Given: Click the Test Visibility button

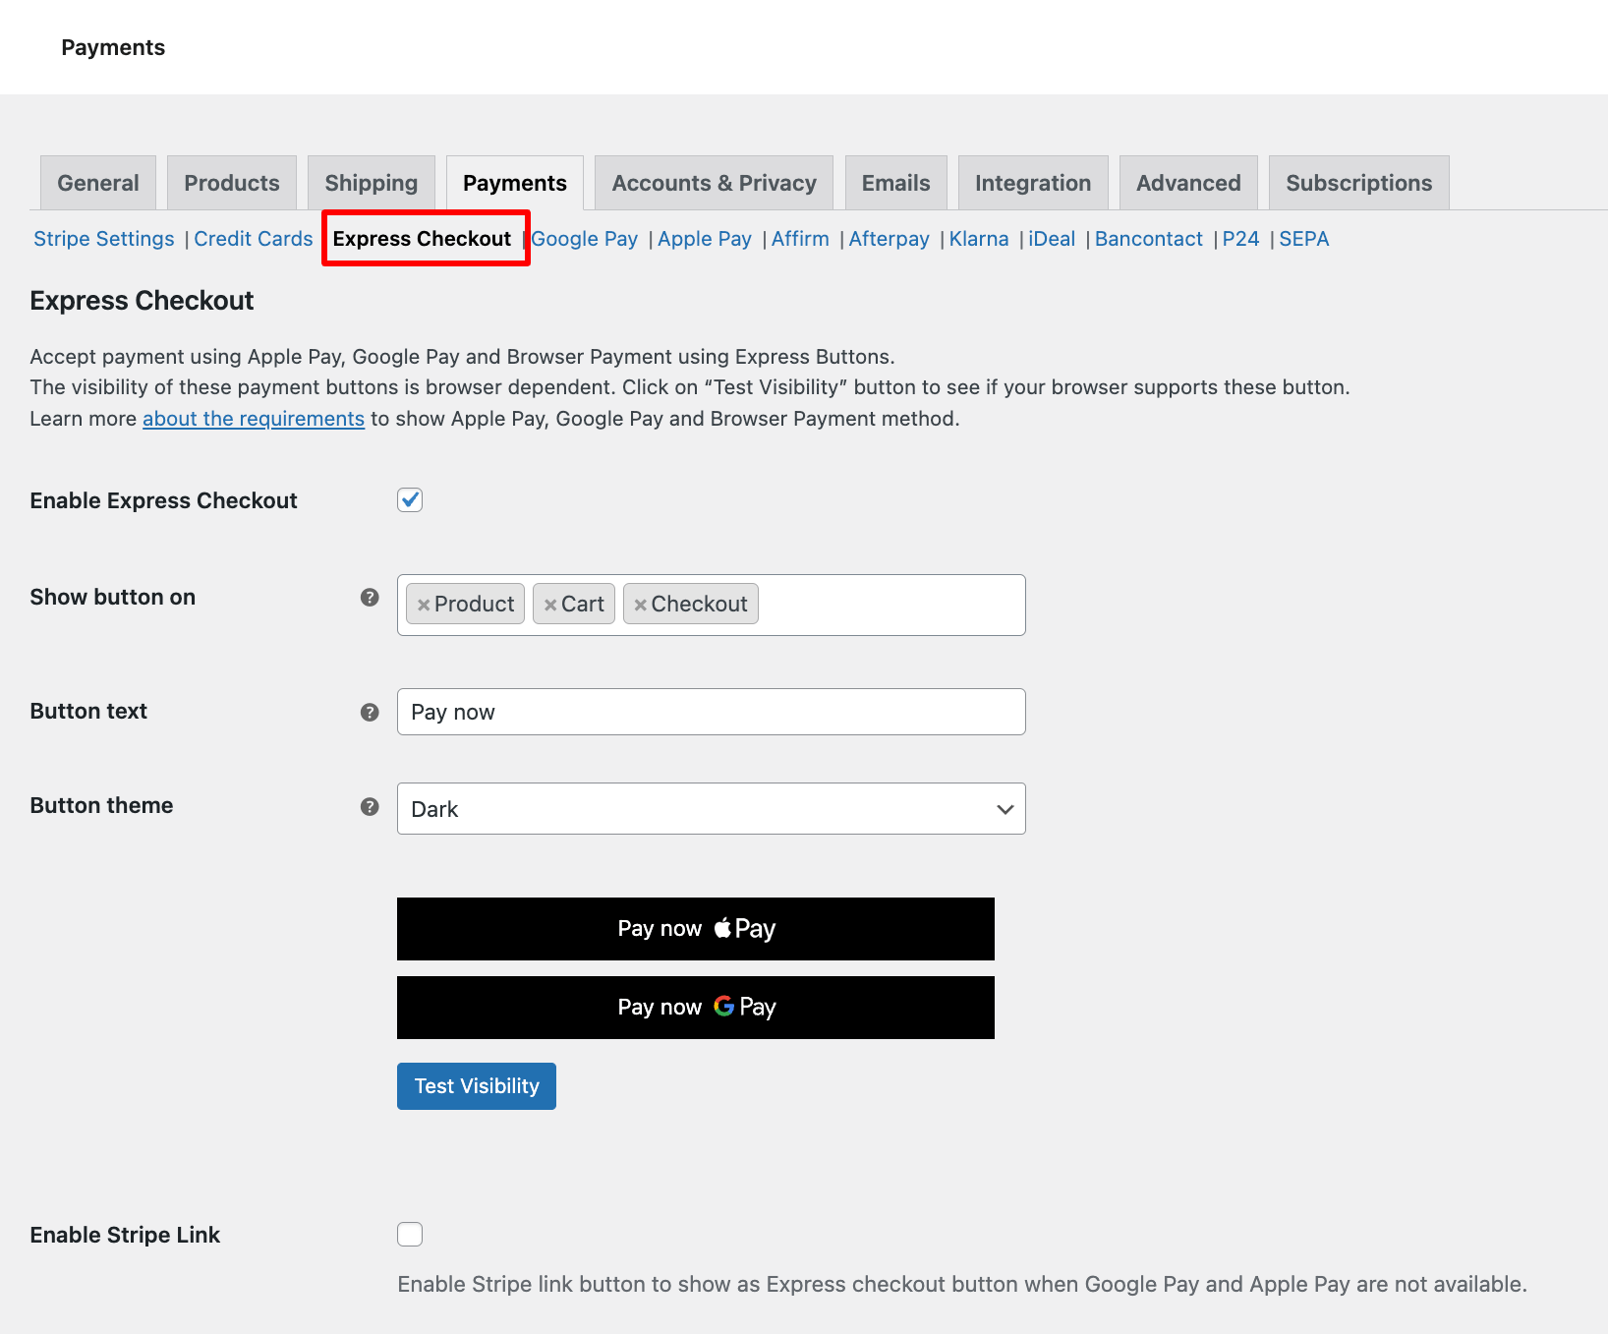Looking at the screenshot, I should 477,1086.
